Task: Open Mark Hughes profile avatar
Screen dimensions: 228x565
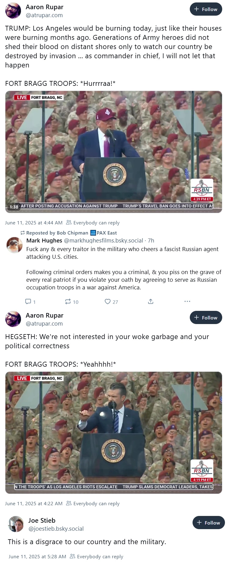Action: [15, 245]
